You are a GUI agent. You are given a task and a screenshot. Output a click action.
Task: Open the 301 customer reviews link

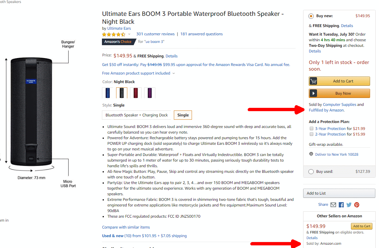coord(155,34)
